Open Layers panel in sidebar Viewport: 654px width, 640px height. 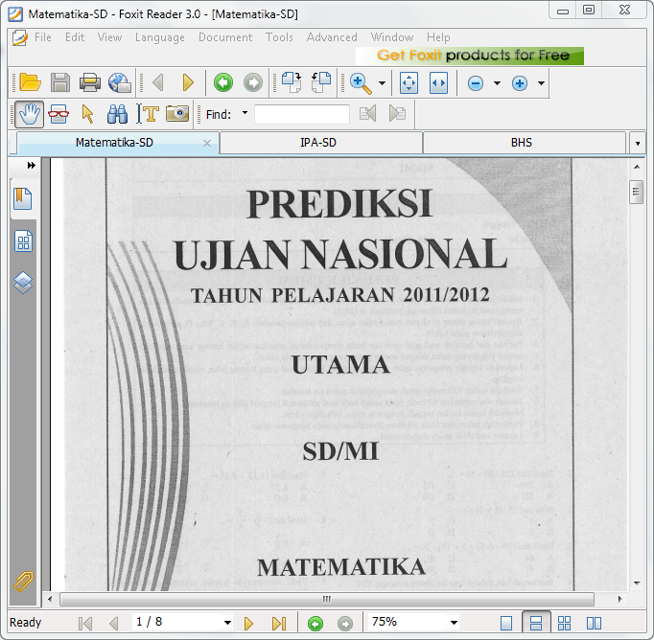tap(23, 283)
